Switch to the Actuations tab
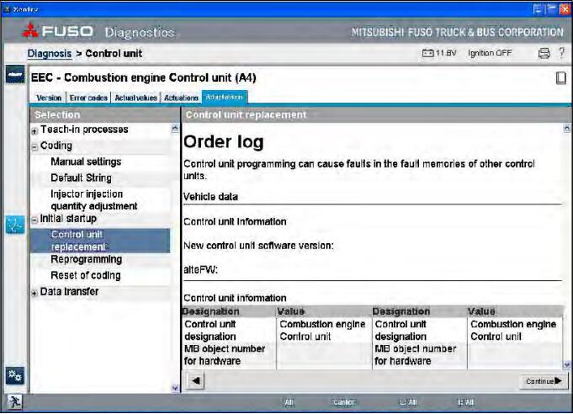Screen dimensions: 573x414 [181, 98]
